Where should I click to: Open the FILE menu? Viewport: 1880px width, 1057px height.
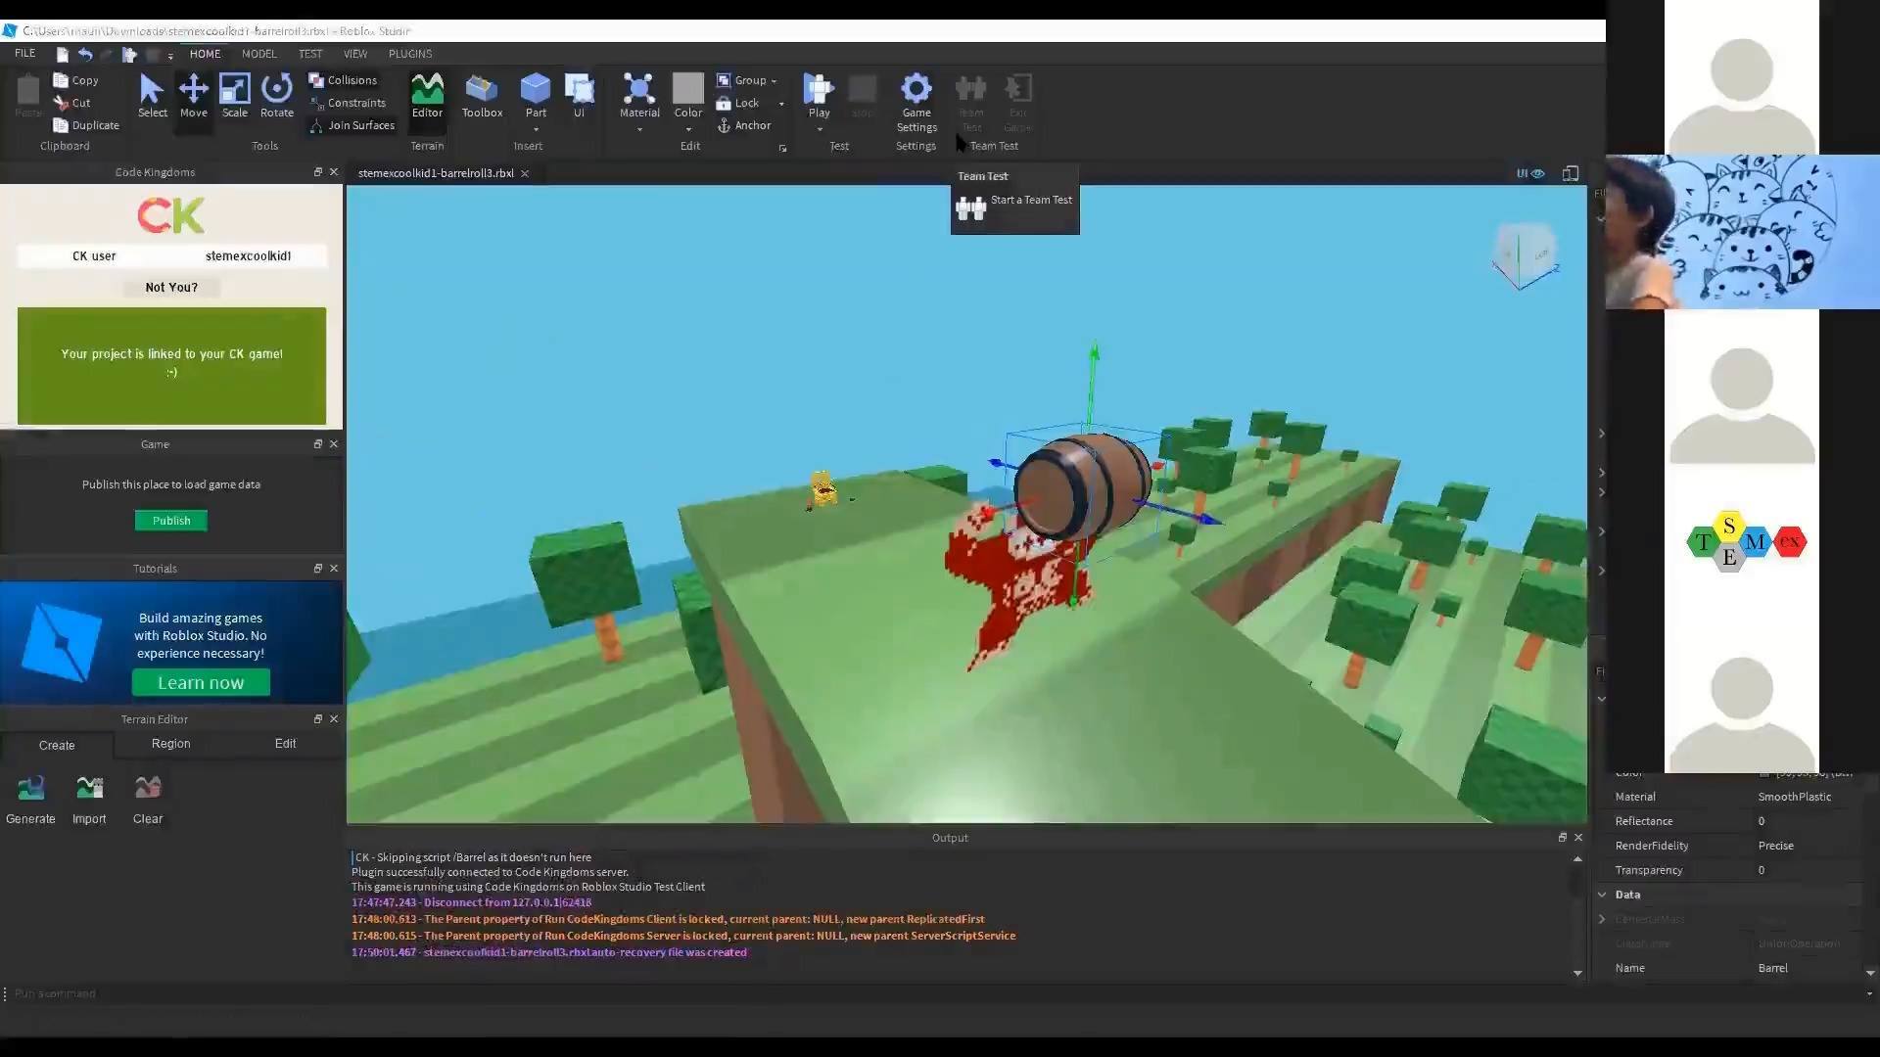tap(25, 54)
